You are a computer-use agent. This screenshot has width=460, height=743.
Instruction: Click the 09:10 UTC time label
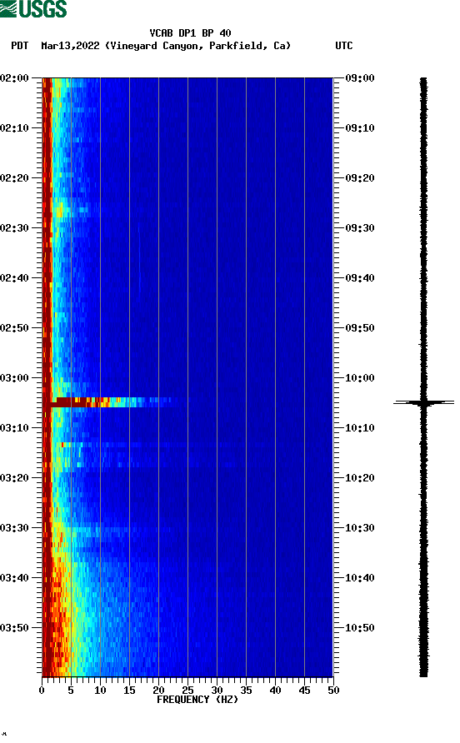(360, 128)
